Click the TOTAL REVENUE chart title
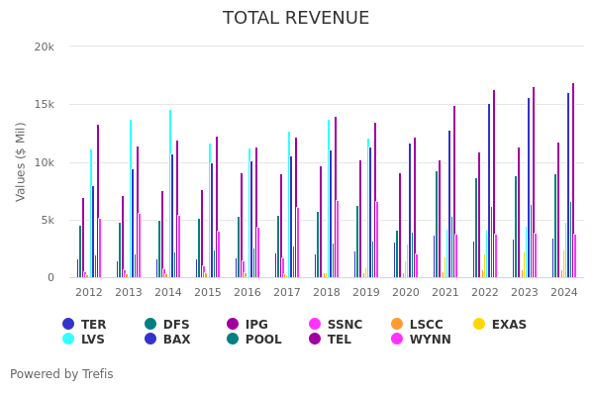Image resolution: width=594 pixels, height=396 pixels. [296, 18]
